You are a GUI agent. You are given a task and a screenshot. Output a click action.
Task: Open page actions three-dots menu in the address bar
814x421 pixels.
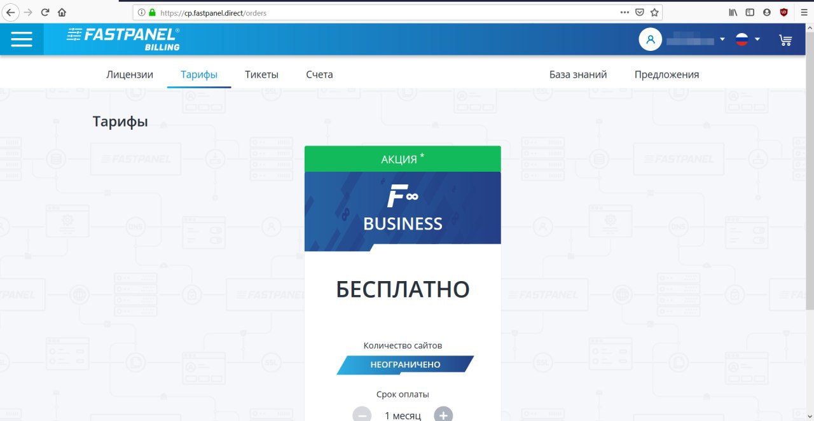point(625,12)
